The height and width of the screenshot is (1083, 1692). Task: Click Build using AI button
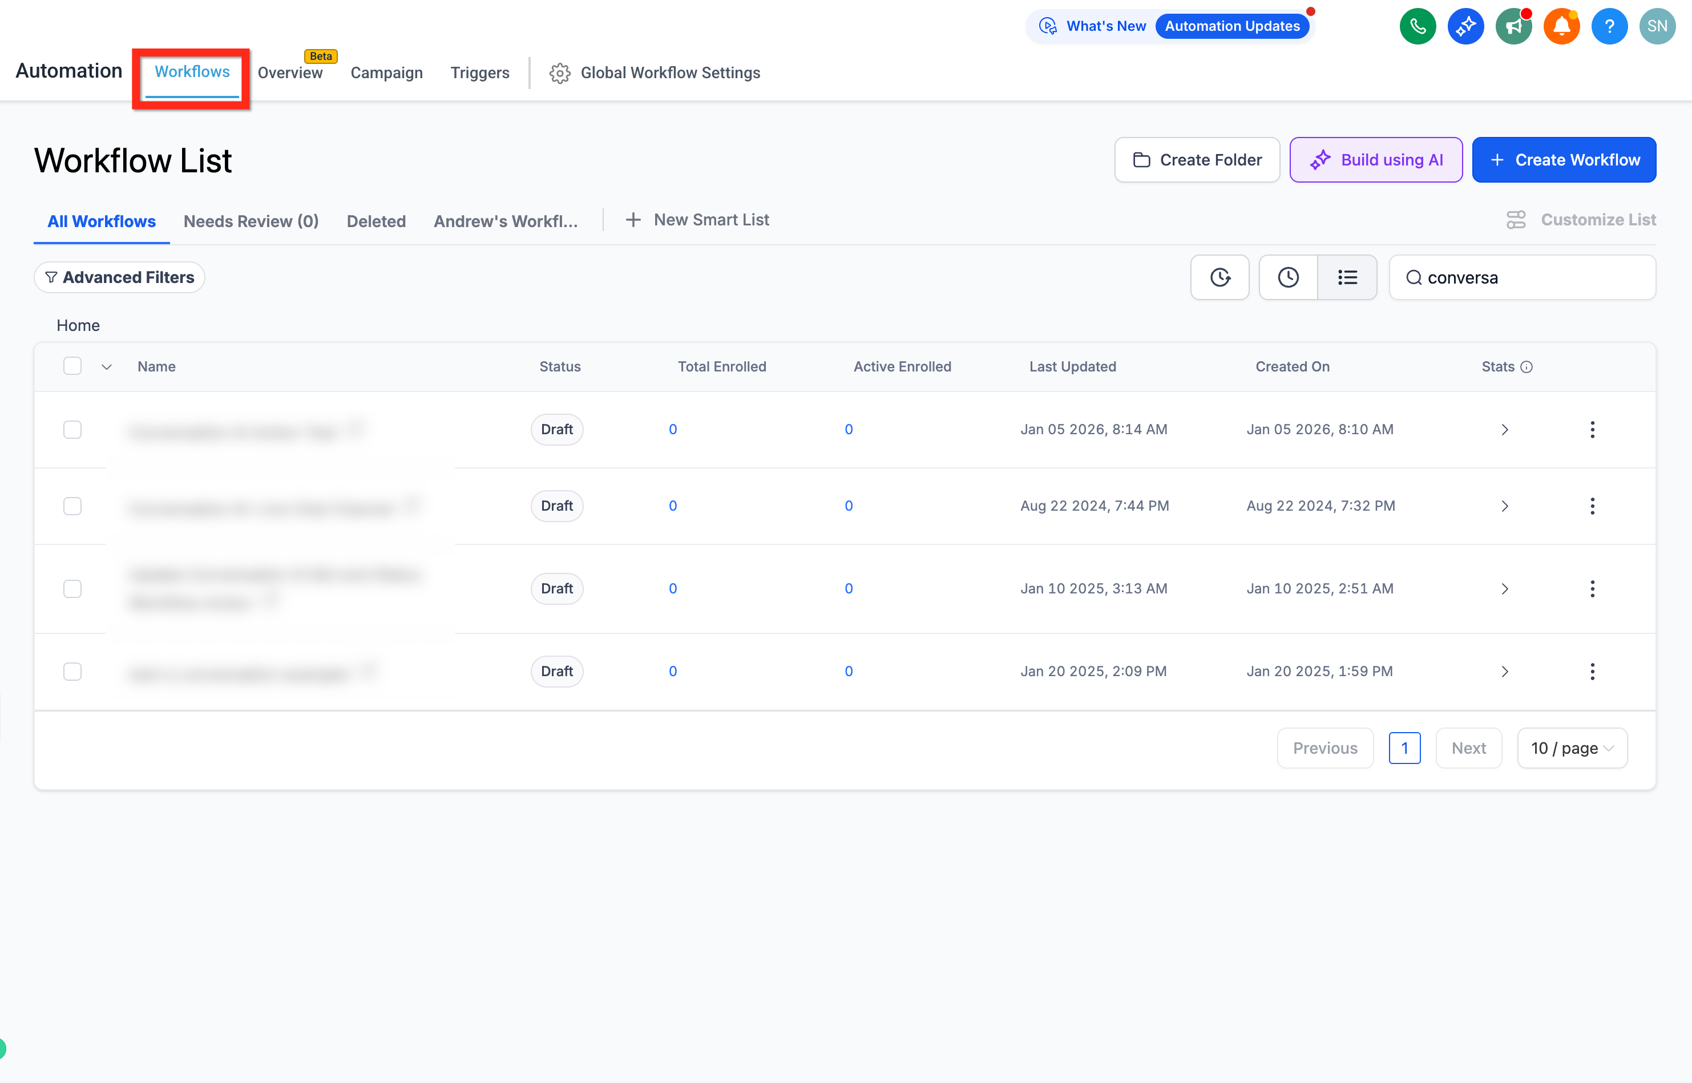coord(1375,160)
